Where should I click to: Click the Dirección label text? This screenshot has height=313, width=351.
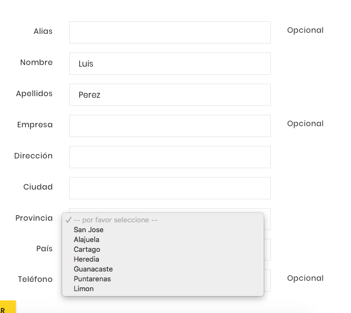pyautogui.click(x=33, y=156)
